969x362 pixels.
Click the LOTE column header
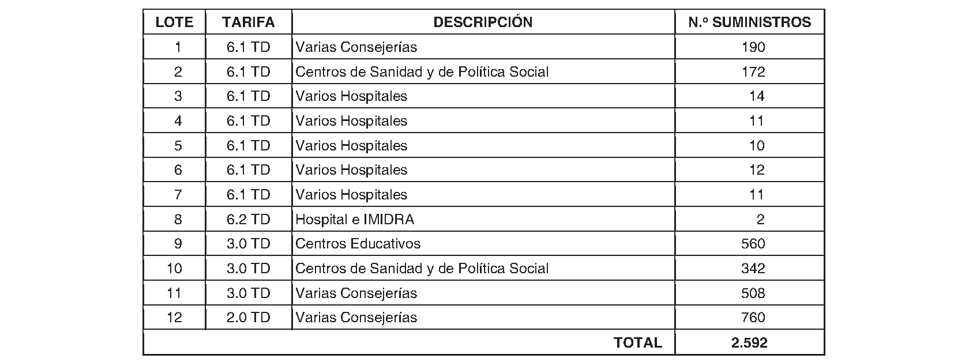pos(174,22)
